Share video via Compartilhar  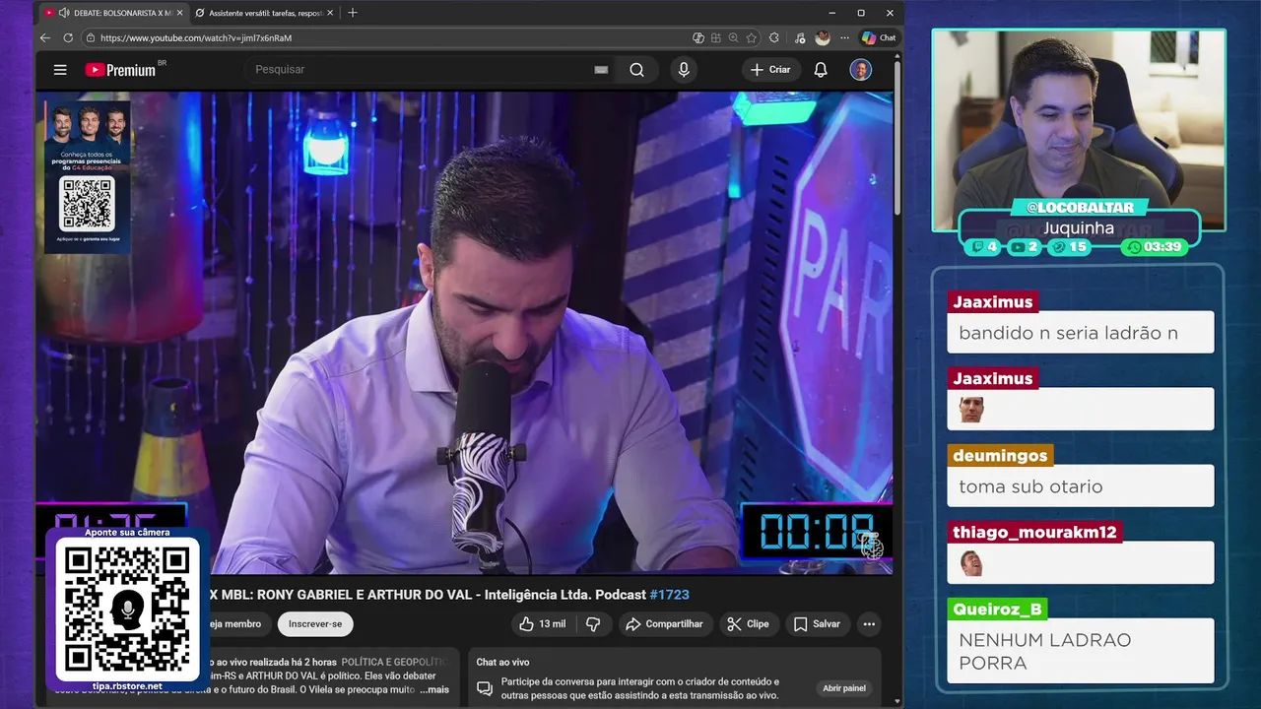[665, 624]
